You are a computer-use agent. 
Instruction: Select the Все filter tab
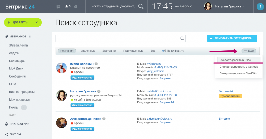click(153, 51)
